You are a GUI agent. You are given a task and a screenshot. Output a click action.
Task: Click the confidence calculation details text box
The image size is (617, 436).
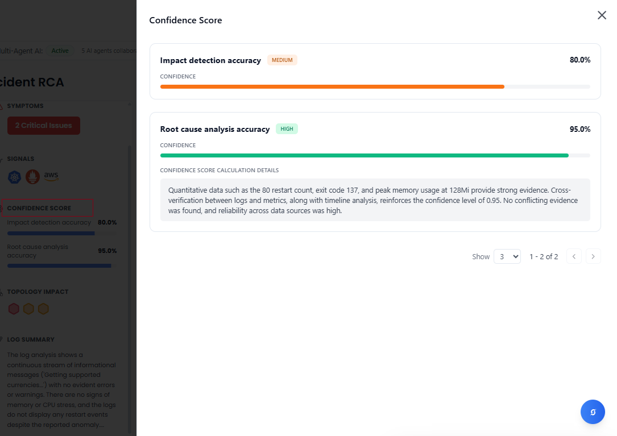pyautogui.click(x=375, y=200)
